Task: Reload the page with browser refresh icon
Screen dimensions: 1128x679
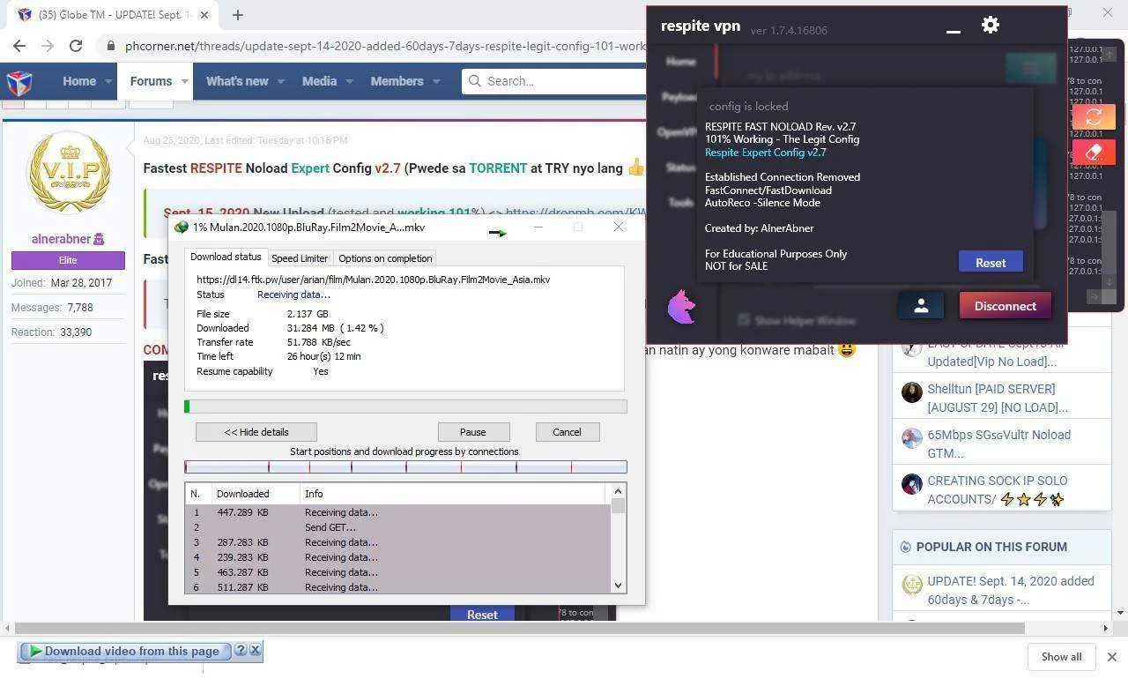Action: point(76,46)
